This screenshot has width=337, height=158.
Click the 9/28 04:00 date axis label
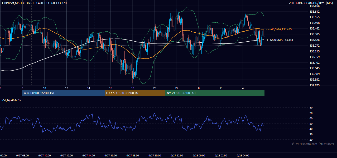pos(243,156)
